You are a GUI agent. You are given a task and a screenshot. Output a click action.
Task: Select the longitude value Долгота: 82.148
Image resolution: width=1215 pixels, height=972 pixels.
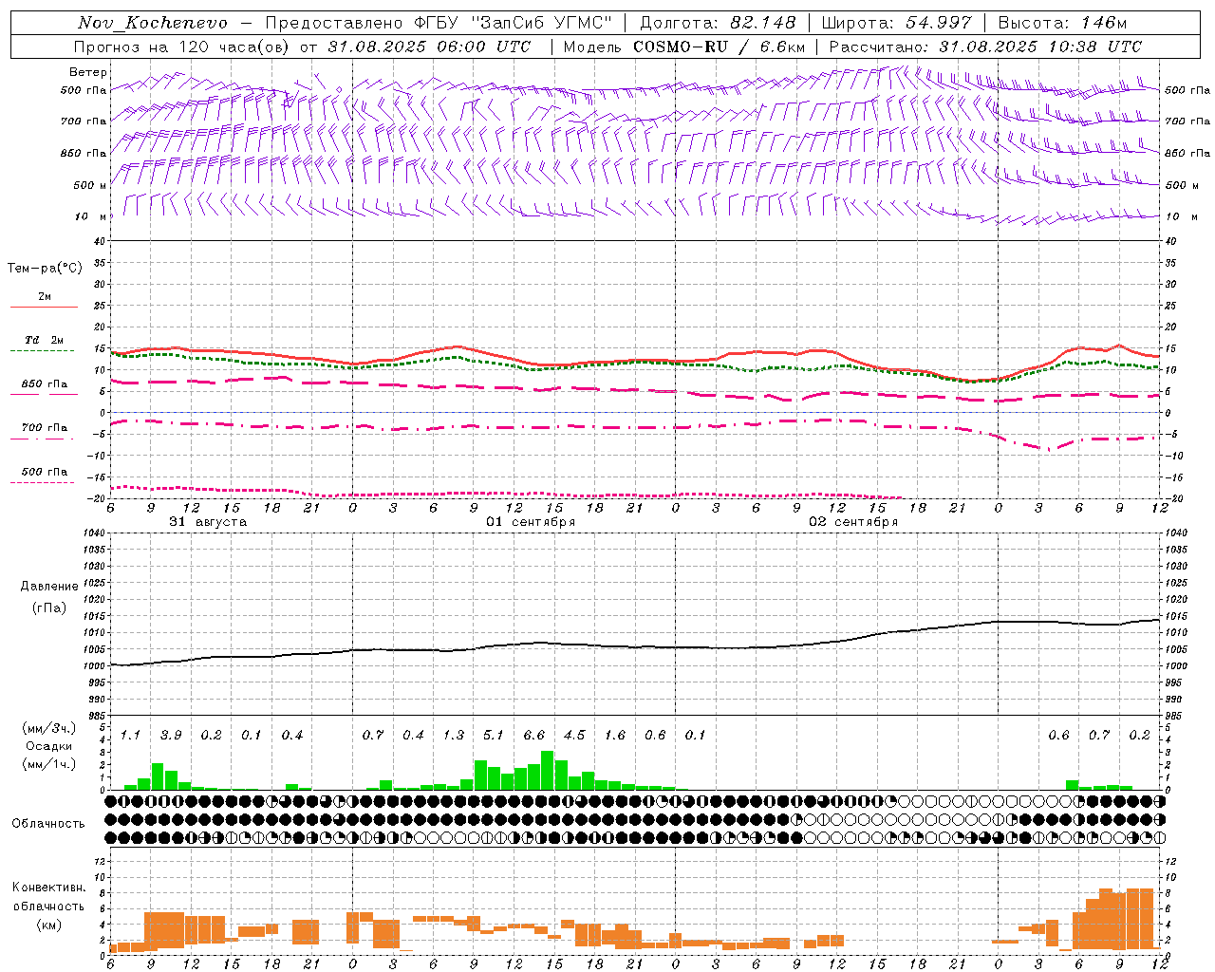tap(718, 23)
